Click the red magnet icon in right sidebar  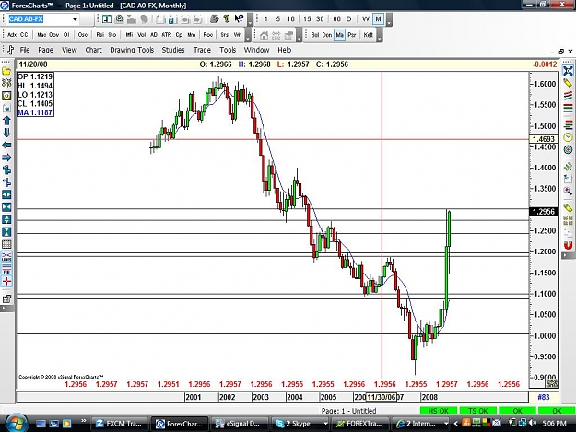click(x=568, y=245)
